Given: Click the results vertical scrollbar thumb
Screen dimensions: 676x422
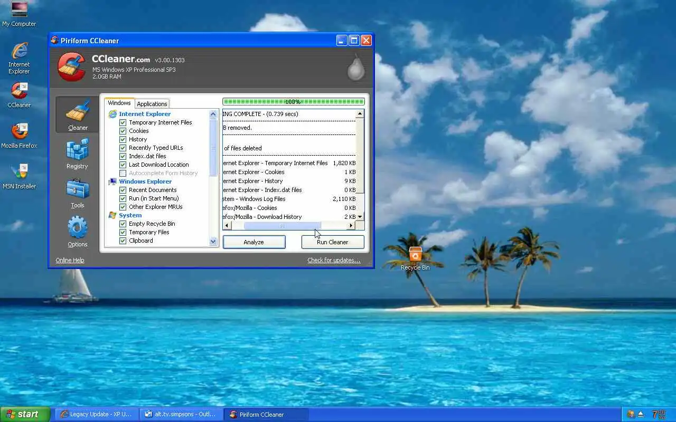Looking at the screenshot, I should 360,156.
